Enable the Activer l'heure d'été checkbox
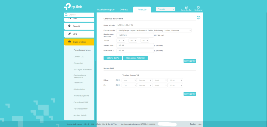Viewport: 267px width, 127px height. click(123, 75)
